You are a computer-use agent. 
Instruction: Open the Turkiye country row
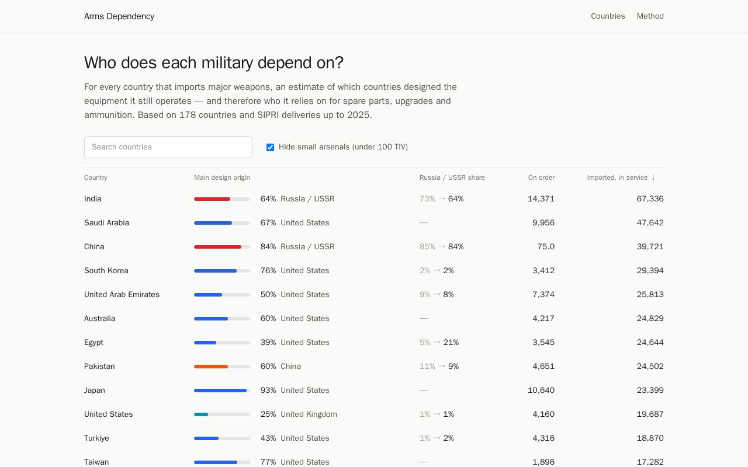click(x=374, y=438)
